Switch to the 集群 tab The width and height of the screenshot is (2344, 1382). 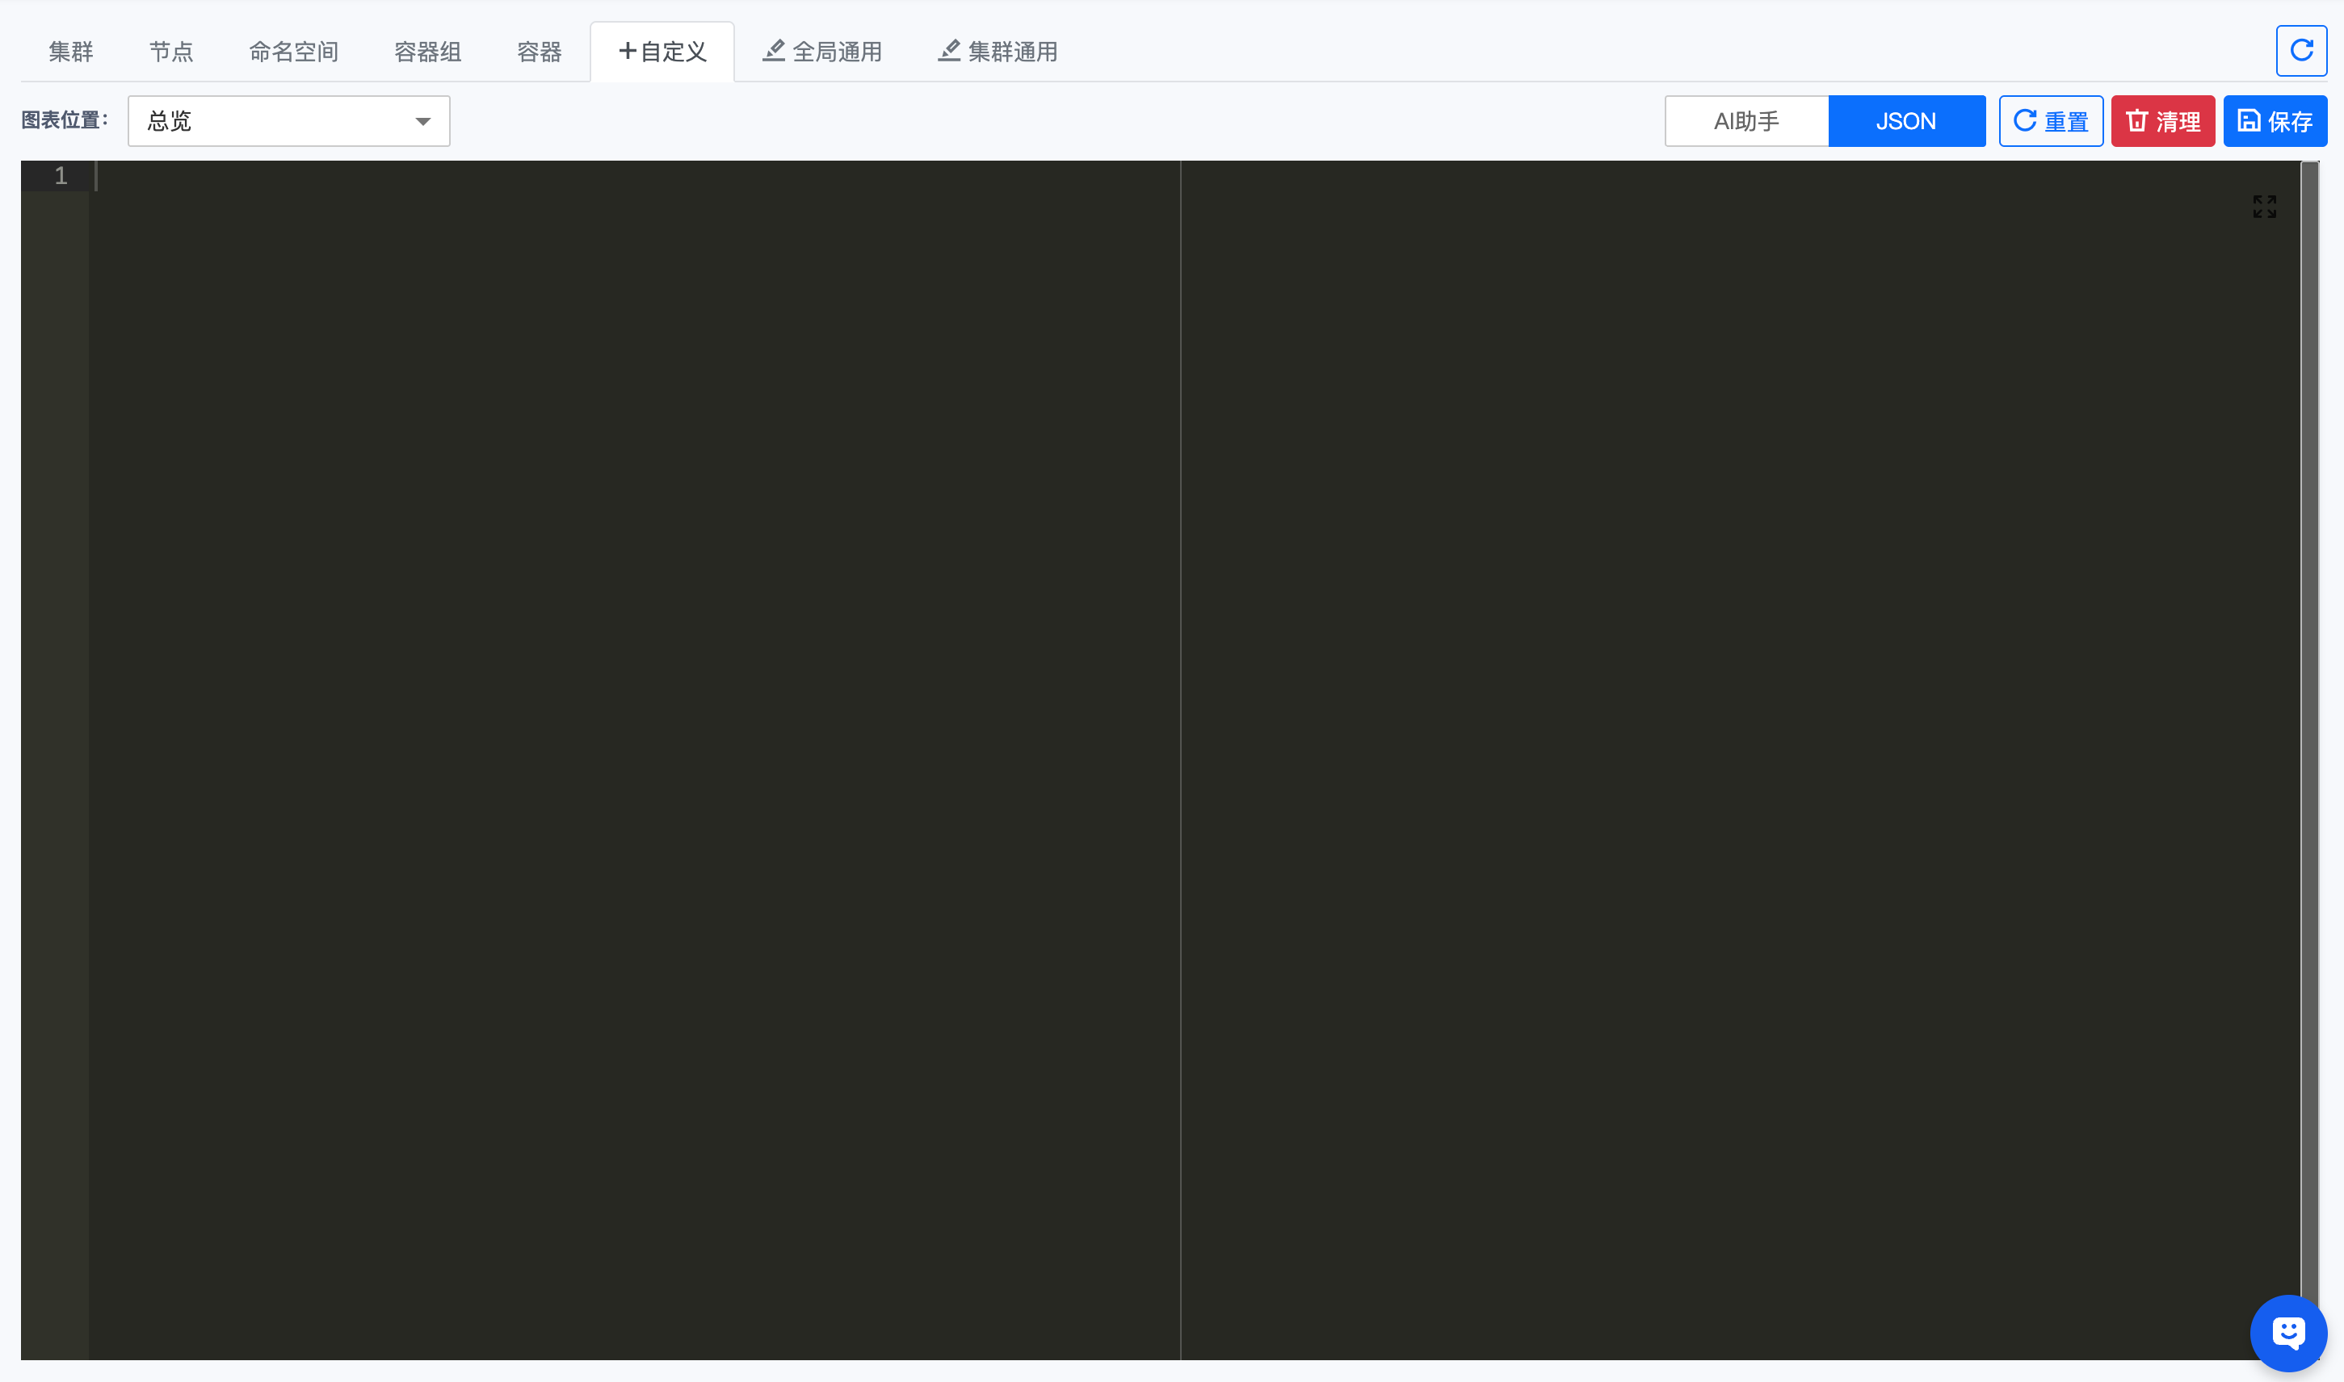coord(71,52)
